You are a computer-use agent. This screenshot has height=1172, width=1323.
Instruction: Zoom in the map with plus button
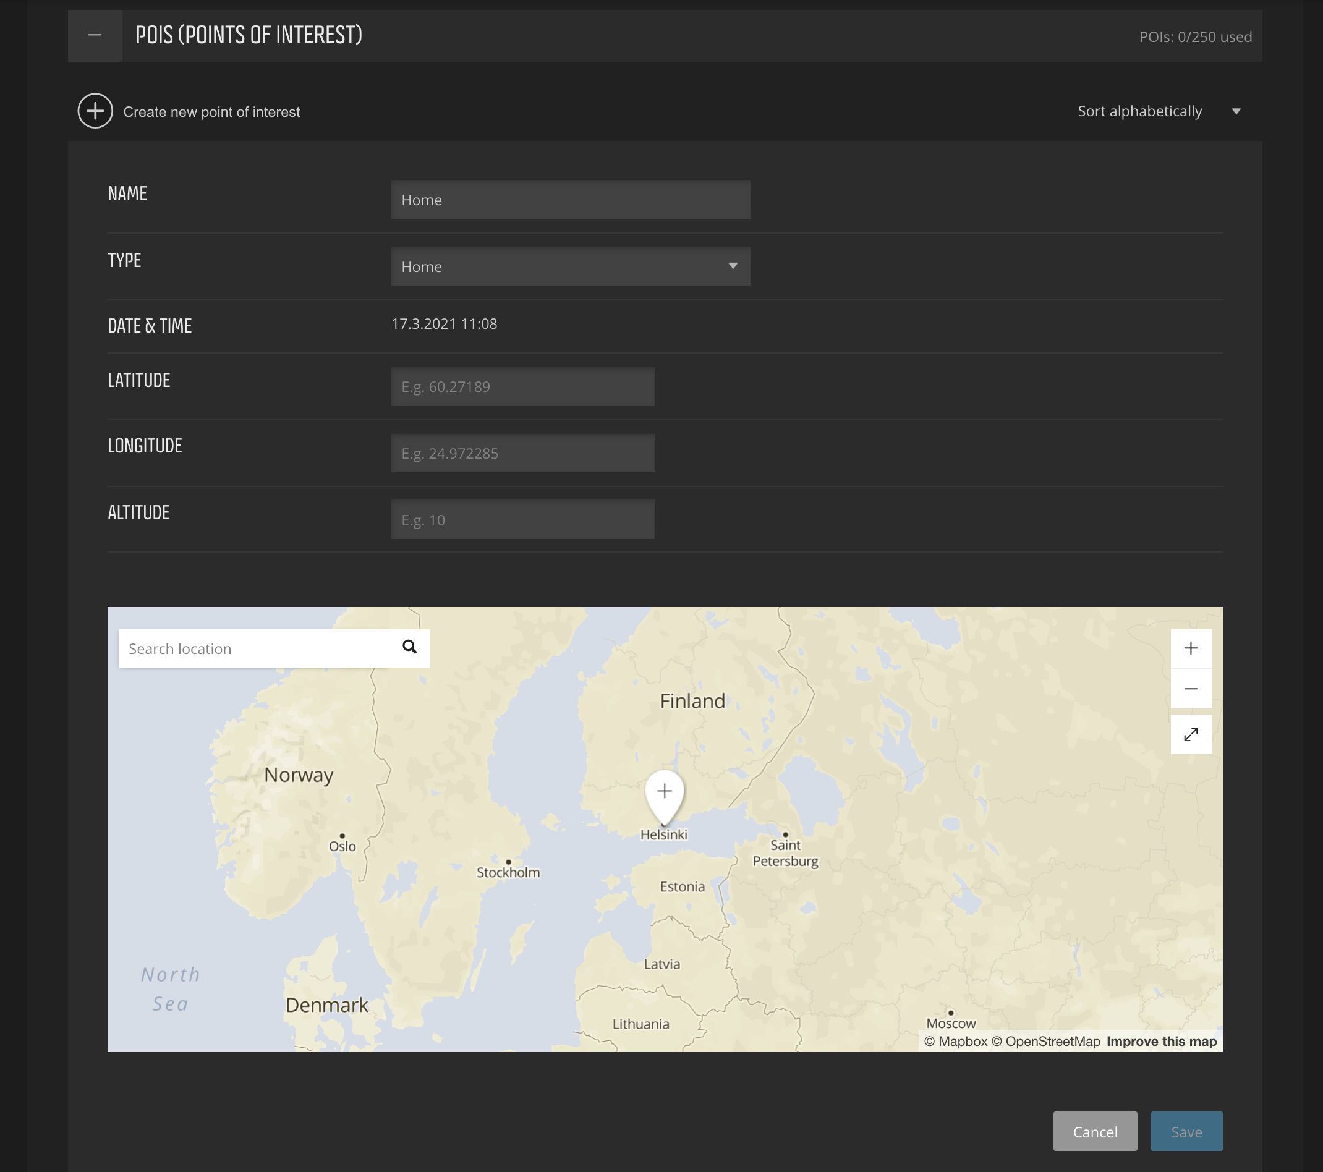click(x=1191, y=648)
